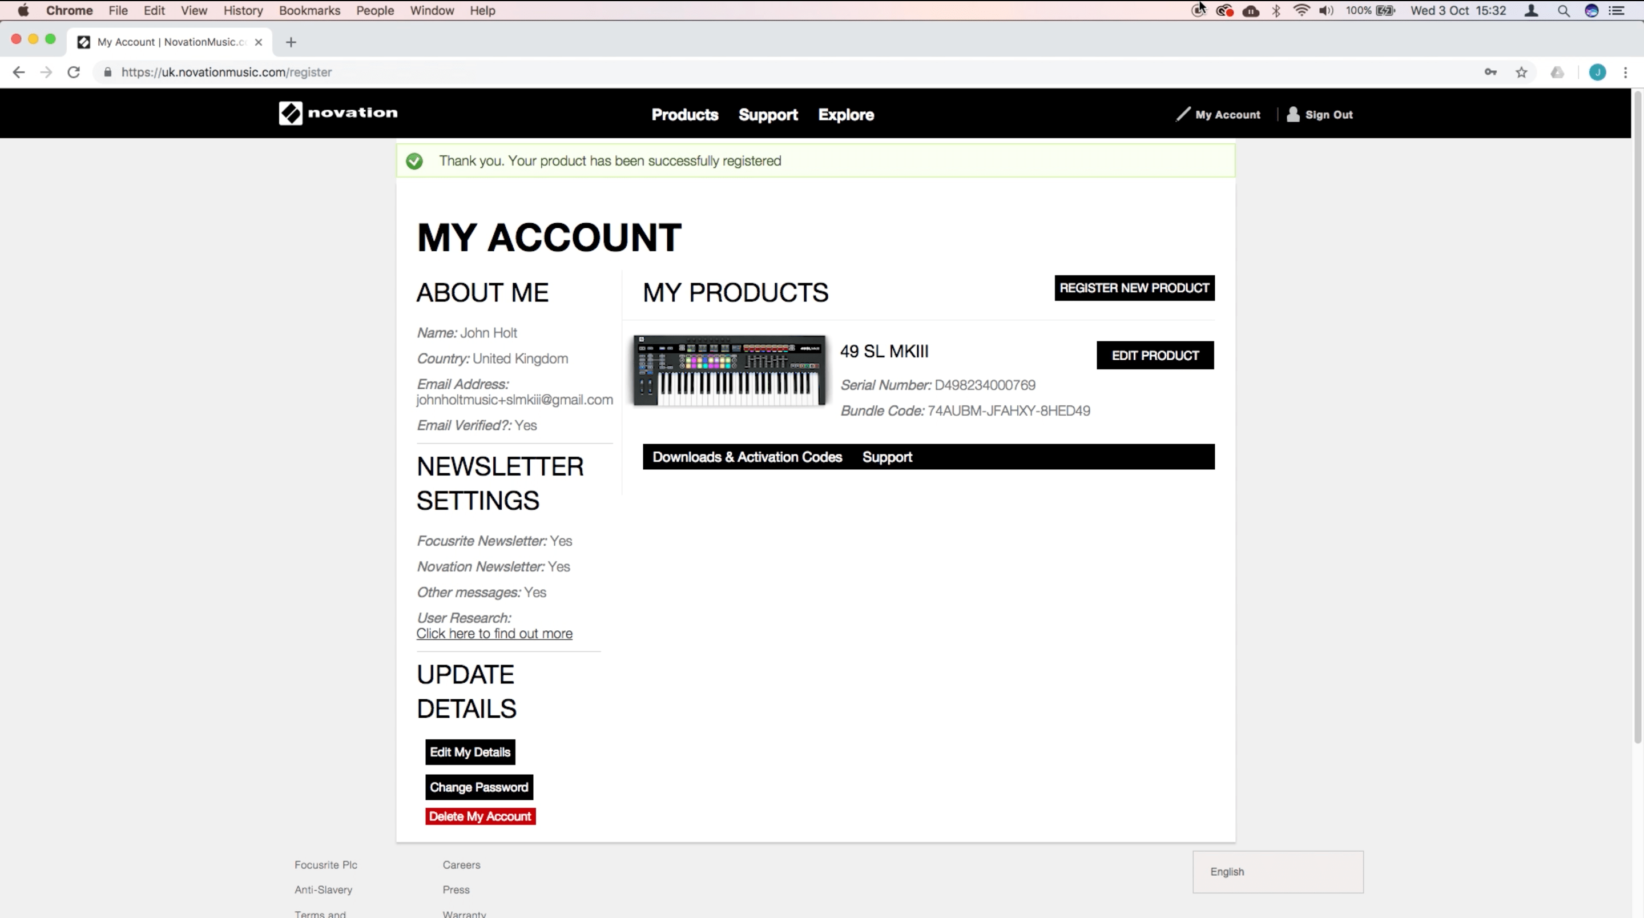
Task: Open the File menu
Action: pos(118,10)
